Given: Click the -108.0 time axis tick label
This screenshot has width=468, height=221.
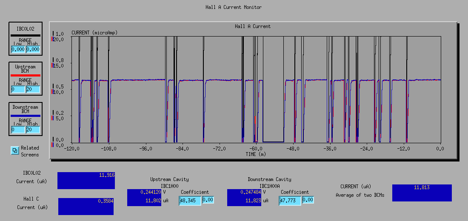Looking at the screenshot, I should (x=108, y=148).
